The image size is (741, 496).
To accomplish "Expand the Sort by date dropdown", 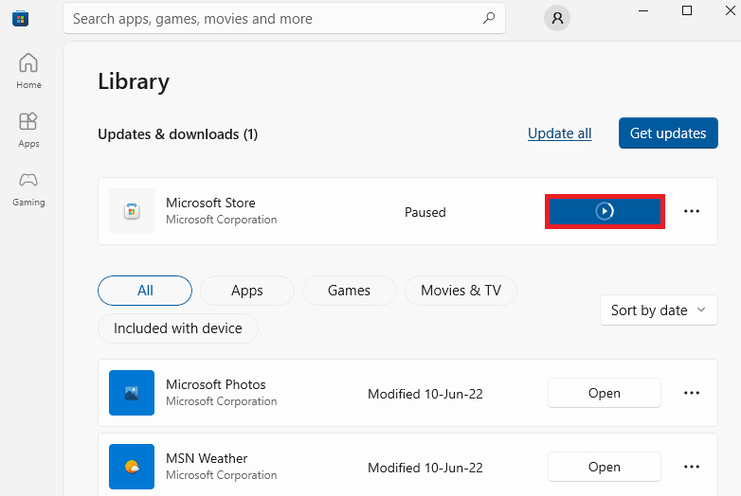I will click(659, 310).
